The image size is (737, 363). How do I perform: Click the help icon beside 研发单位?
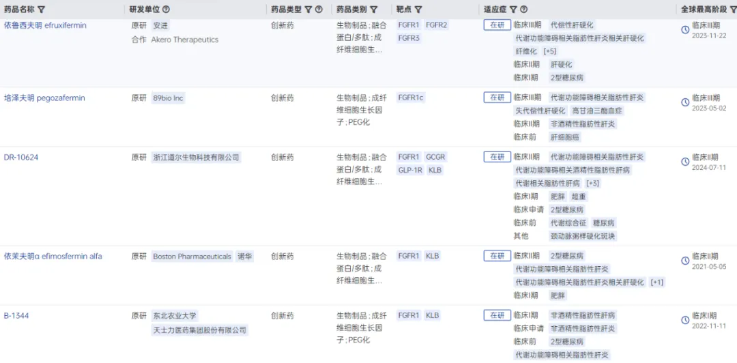point(167,10)
